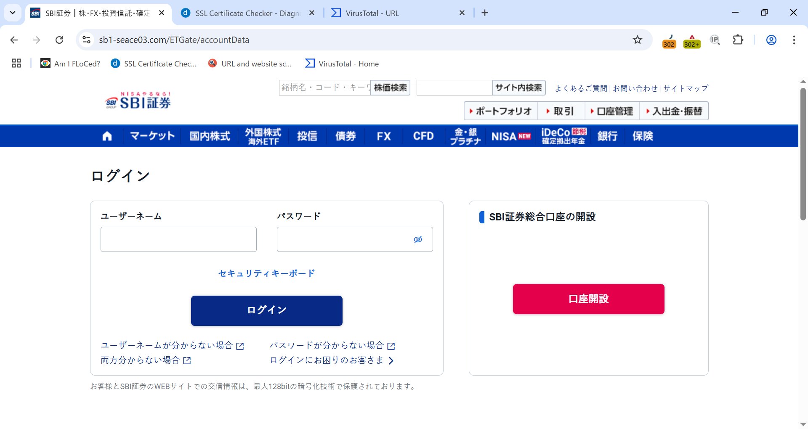Open the サイトマップ link
The width and height of the screenshot is (808, 429).
(x=686, y=88)
